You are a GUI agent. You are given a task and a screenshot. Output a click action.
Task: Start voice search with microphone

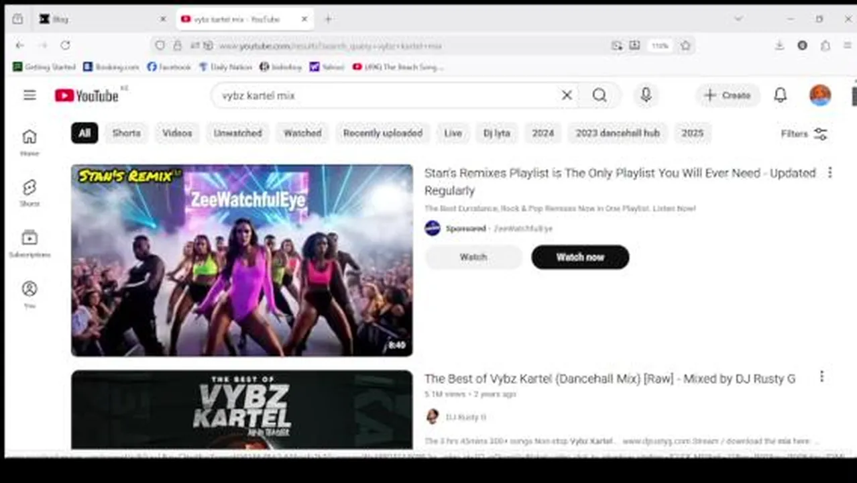point(646,95)
